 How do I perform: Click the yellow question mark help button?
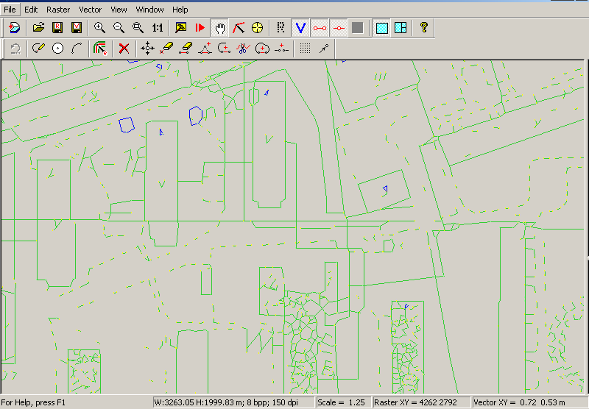[x=423, y=28]
